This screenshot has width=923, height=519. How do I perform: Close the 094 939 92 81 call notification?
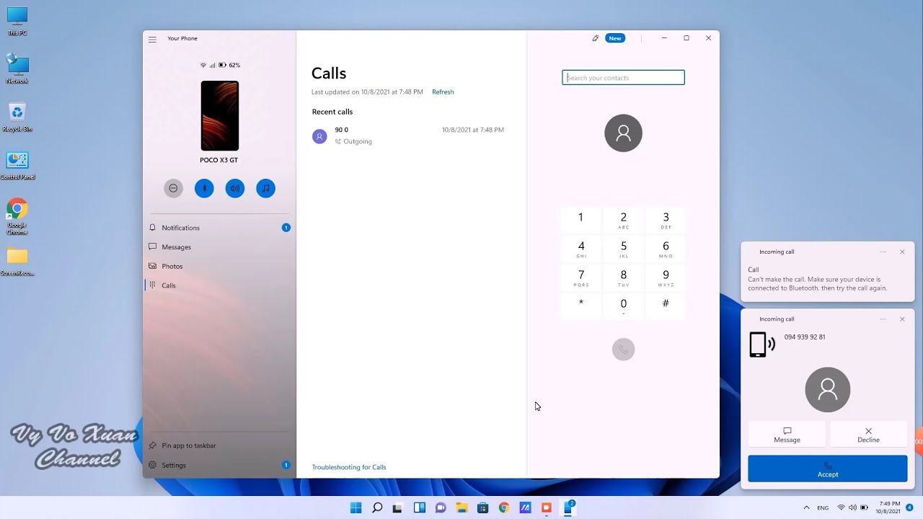[x=902, y=319]
